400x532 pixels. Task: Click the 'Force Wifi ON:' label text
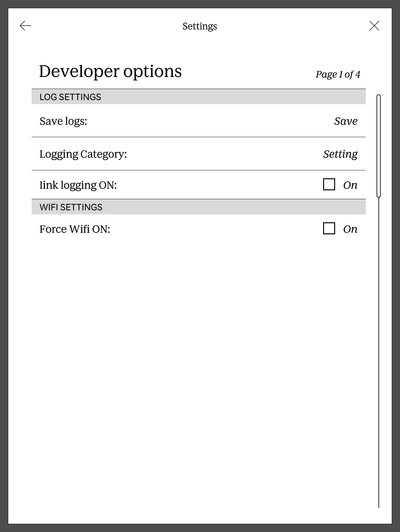click(75, 229)
